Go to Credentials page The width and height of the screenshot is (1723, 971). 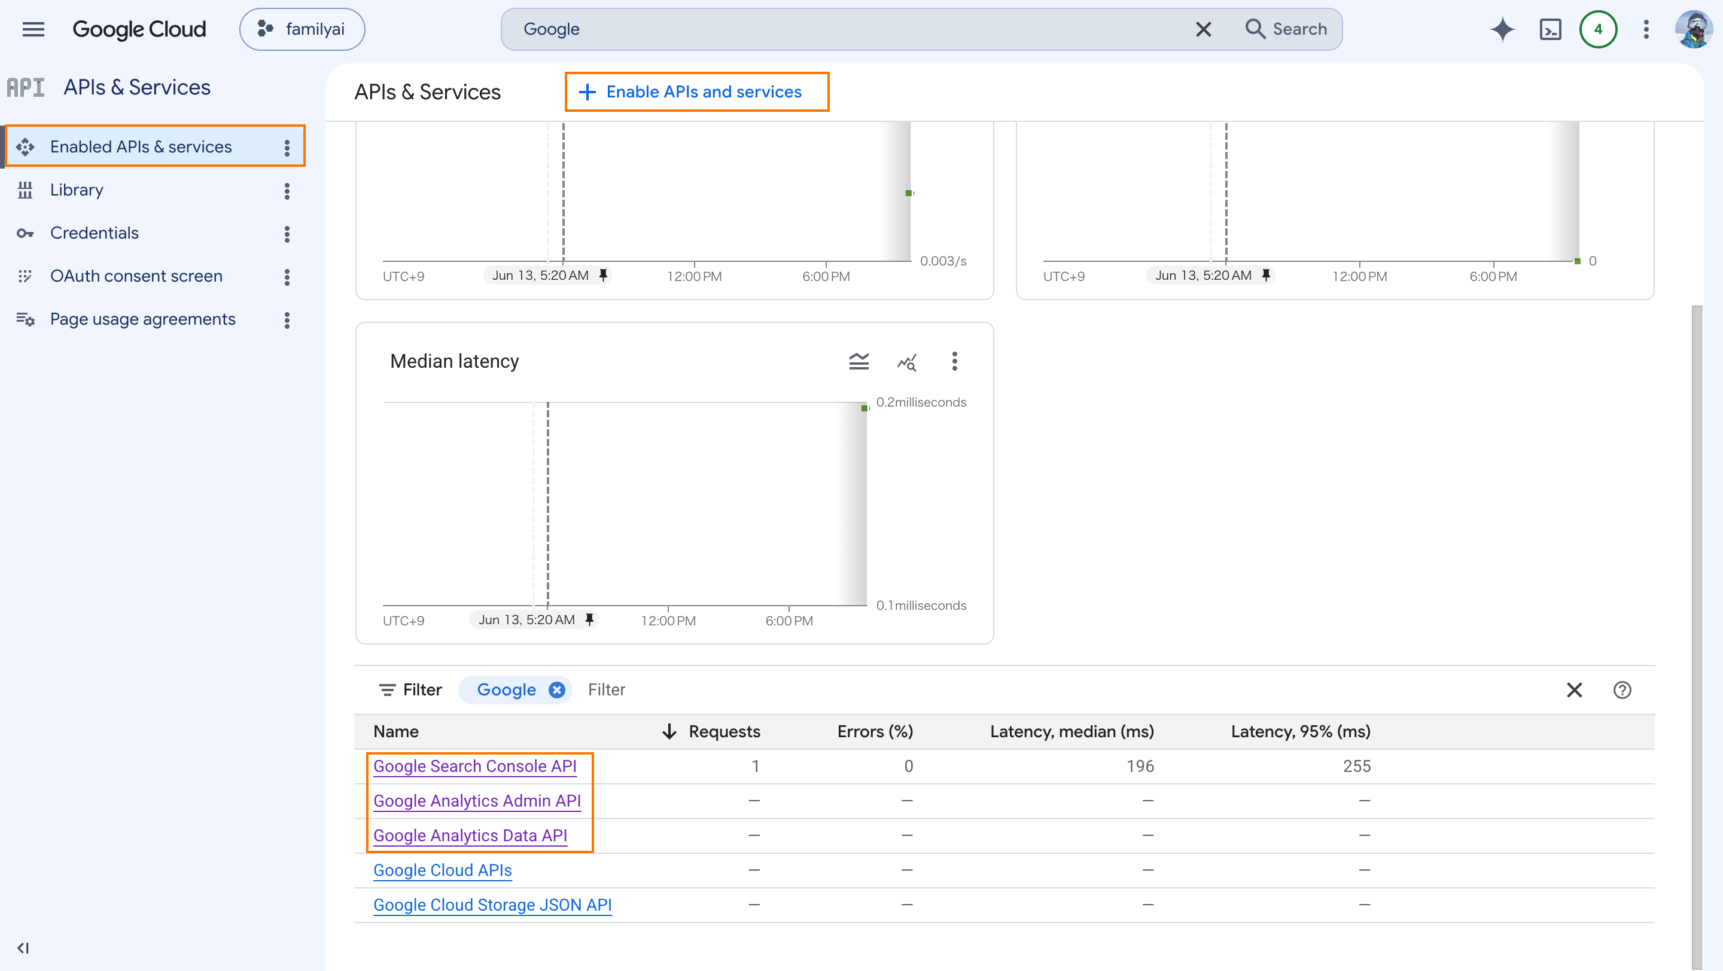[95, 233]
